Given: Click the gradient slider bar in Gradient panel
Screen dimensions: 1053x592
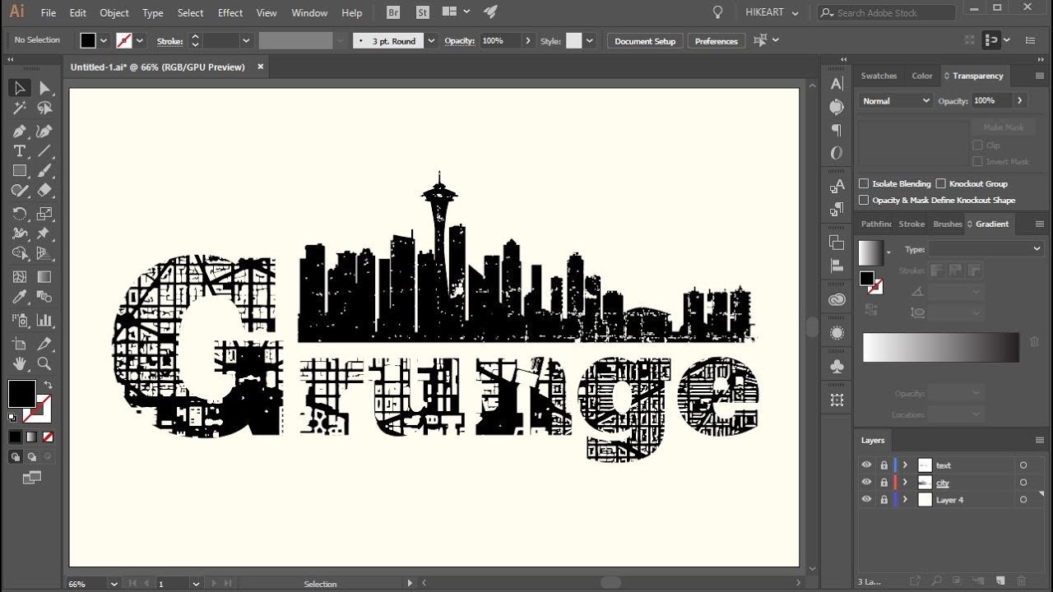Looking at the screenshot, I should 941,347.
